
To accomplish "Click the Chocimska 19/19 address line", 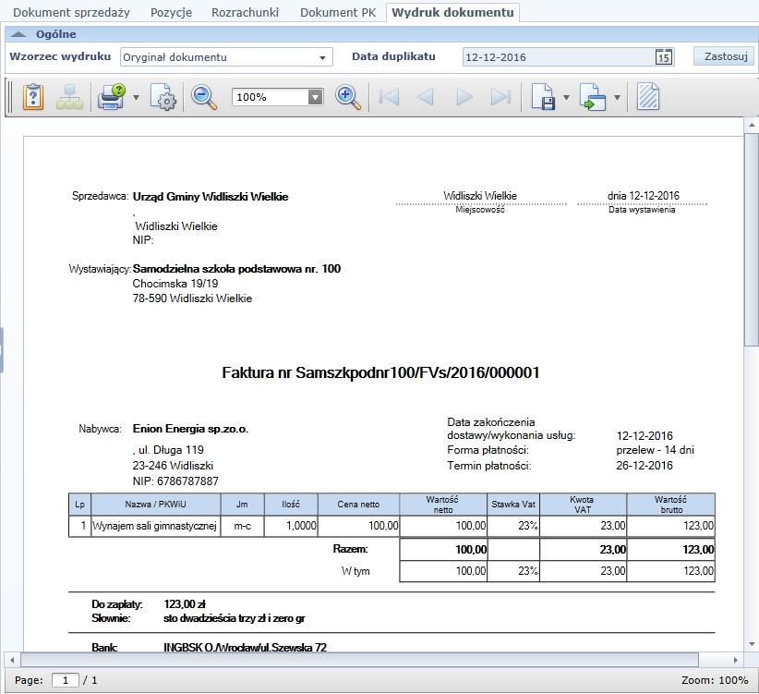I will [175, 284].
